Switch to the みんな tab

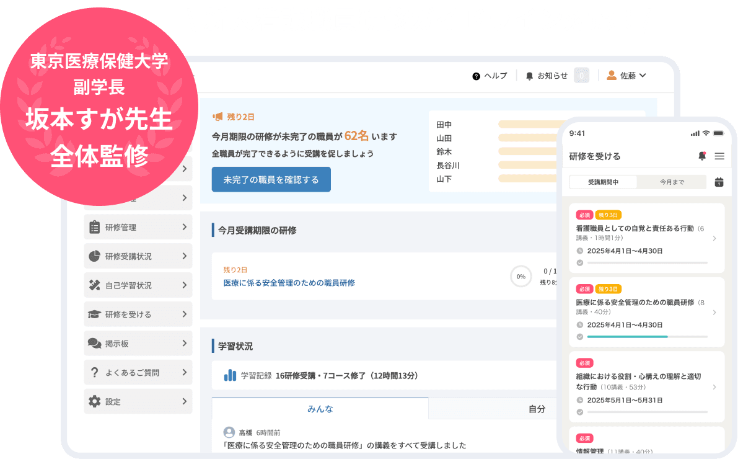pos(320,409)
